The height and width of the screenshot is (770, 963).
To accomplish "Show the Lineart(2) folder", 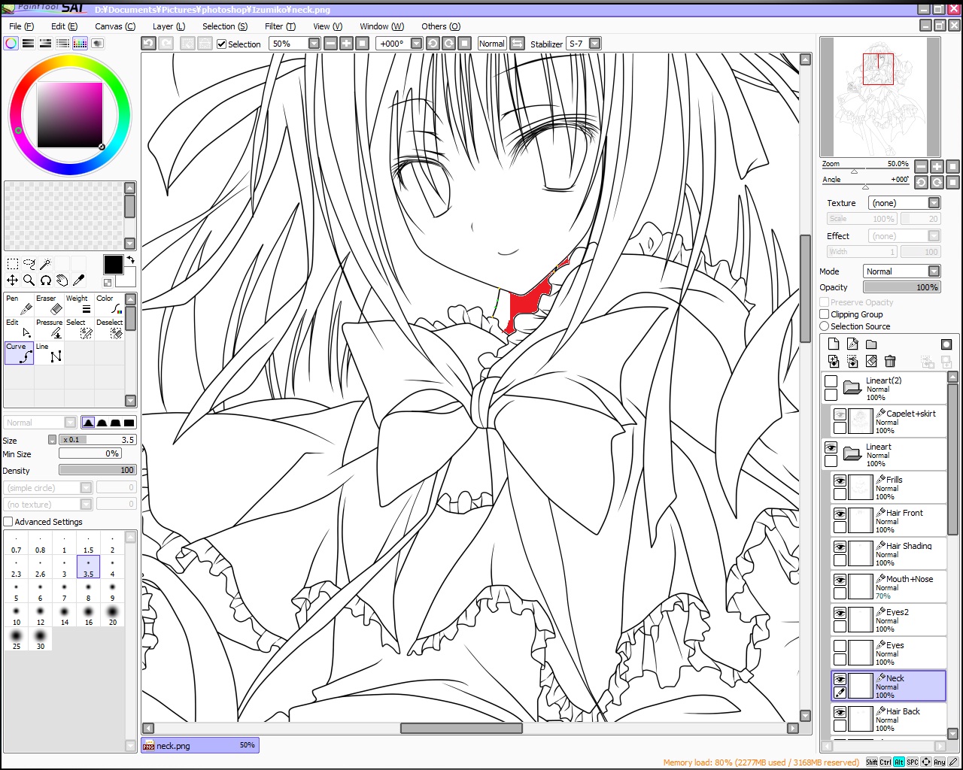I will [x=831, y=381].
